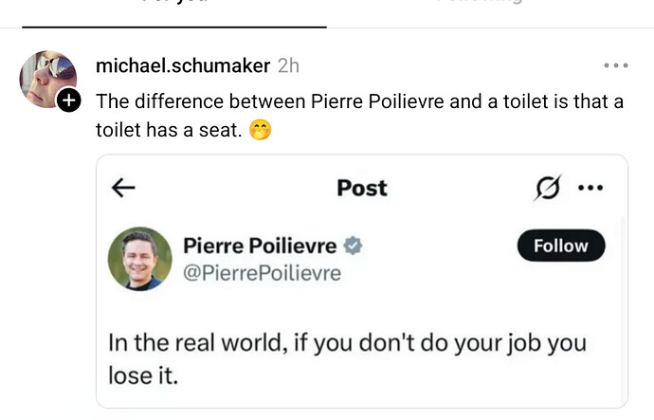This screenshot has width=654, height=420.
Task: Tap the 'Post' header title
Action: tap(362, 188)
